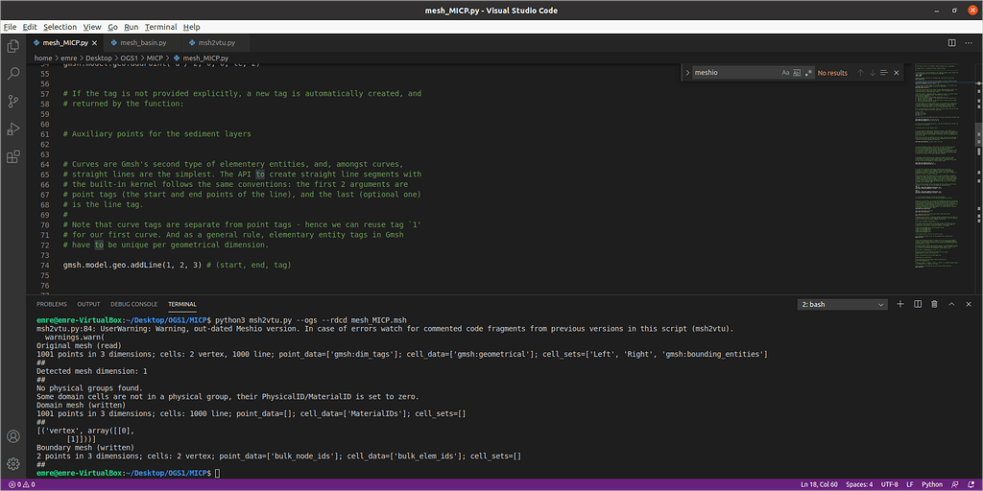Image resolution: width=983 pixels, height=491 pixels.
Task: Click 'home' in the breadcrumb path
Action: [43, 58]
